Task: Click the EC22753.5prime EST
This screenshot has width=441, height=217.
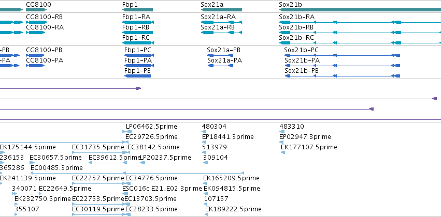Action: pyautogui.click(x=99, y=204)
